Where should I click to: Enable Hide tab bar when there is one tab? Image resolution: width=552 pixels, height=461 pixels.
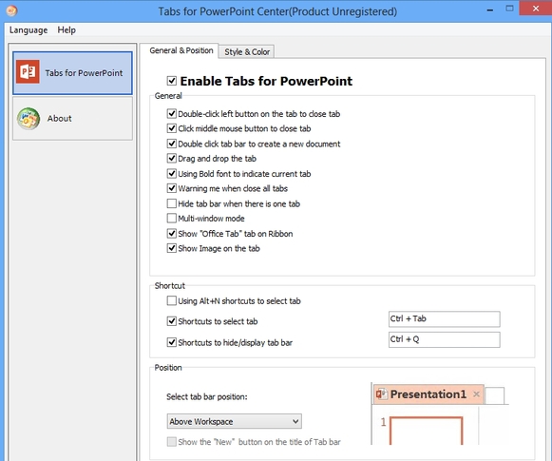click(x=171, y=203)
